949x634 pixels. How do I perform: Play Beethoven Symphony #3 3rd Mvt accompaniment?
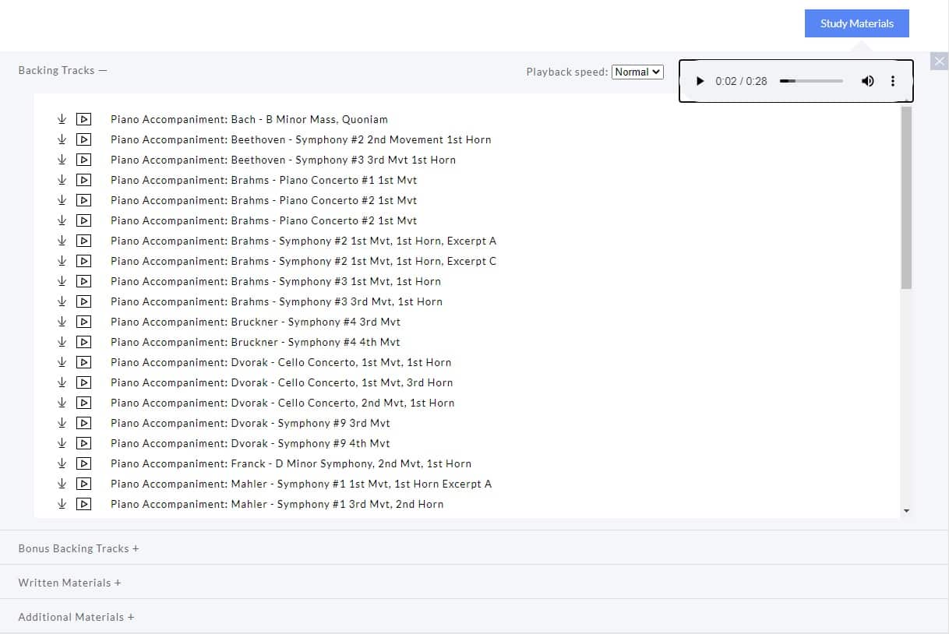tap(83, 160)
